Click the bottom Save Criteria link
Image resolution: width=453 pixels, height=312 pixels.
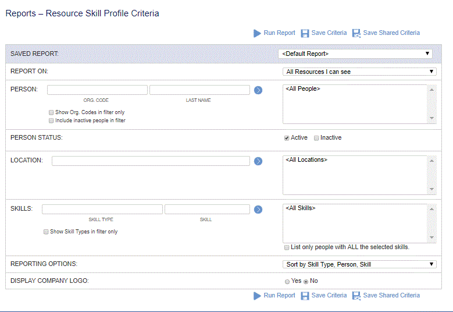point(329,296)
